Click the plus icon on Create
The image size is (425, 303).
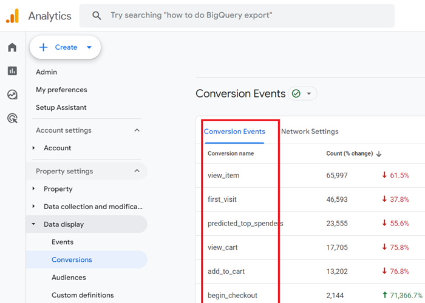point(43,47)
